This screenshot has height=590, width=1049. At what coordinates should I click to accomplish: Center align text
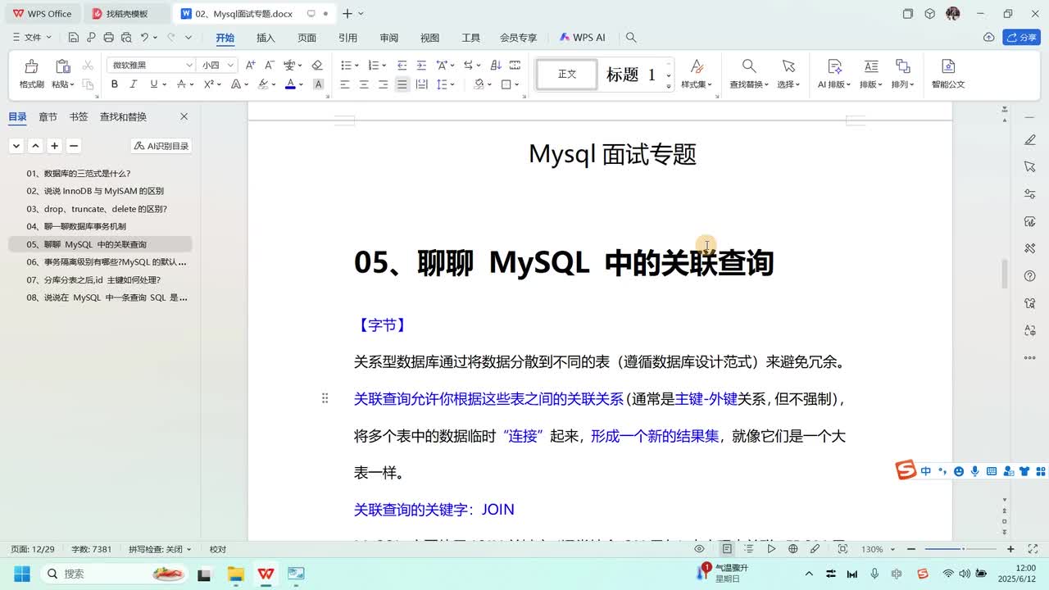pyautogui.click(x=364, y=84)
